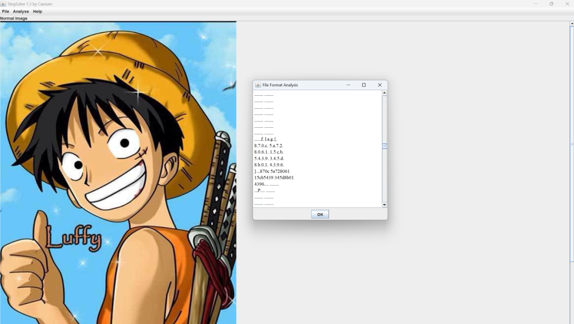Open the Help menu
The width and height of the screenshot is (574, 324).
[38, 11]
